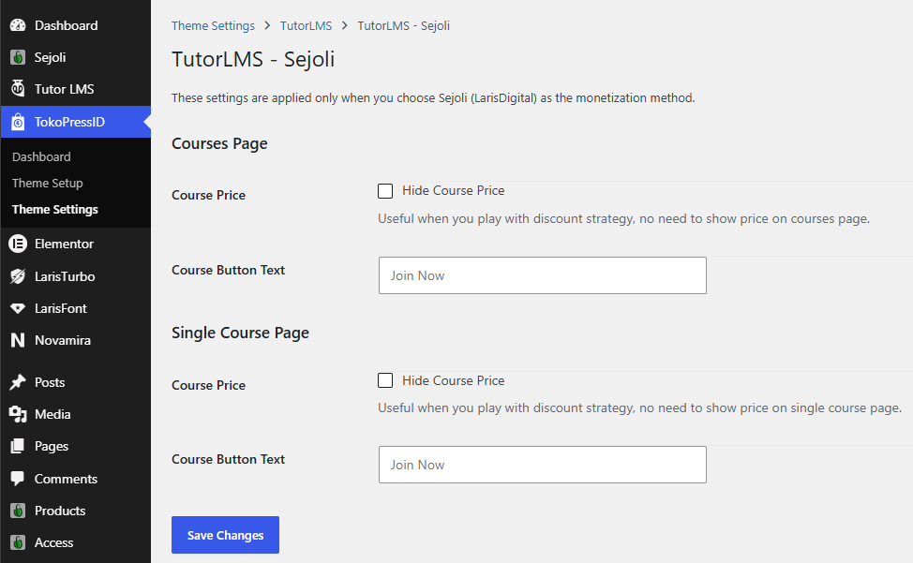Open the top-level Dashboard menu

point(76,25)
